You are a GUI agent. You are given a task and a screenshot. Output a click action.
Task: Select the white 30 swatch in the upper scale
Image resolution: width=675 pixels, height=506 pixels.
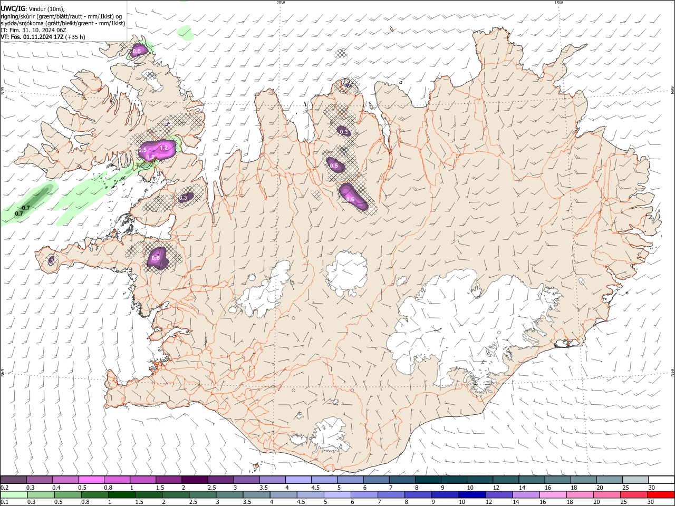click(x=661, y=480)
